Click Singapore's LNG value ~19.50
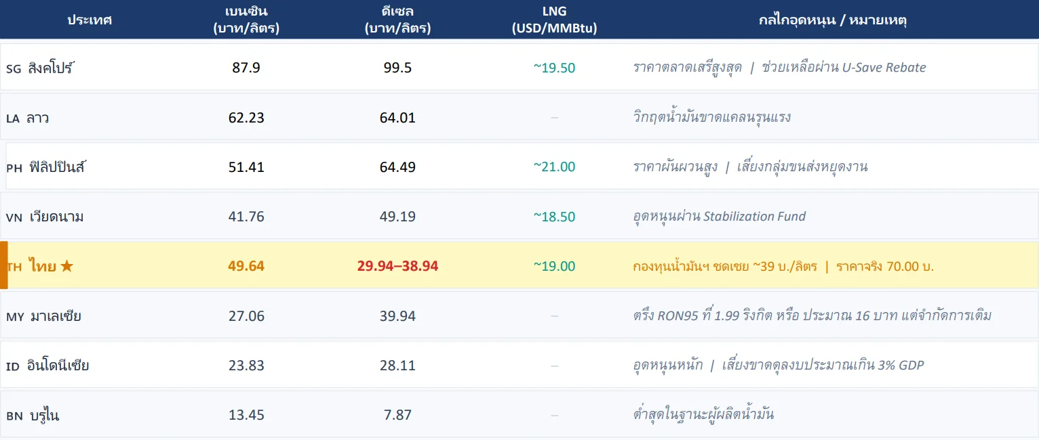Screen dimensions: 1039x440 554,68
